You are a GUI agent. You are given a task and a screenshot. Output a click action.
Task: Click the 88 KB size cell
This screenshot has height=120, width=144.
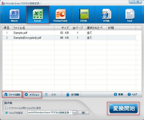64,38
